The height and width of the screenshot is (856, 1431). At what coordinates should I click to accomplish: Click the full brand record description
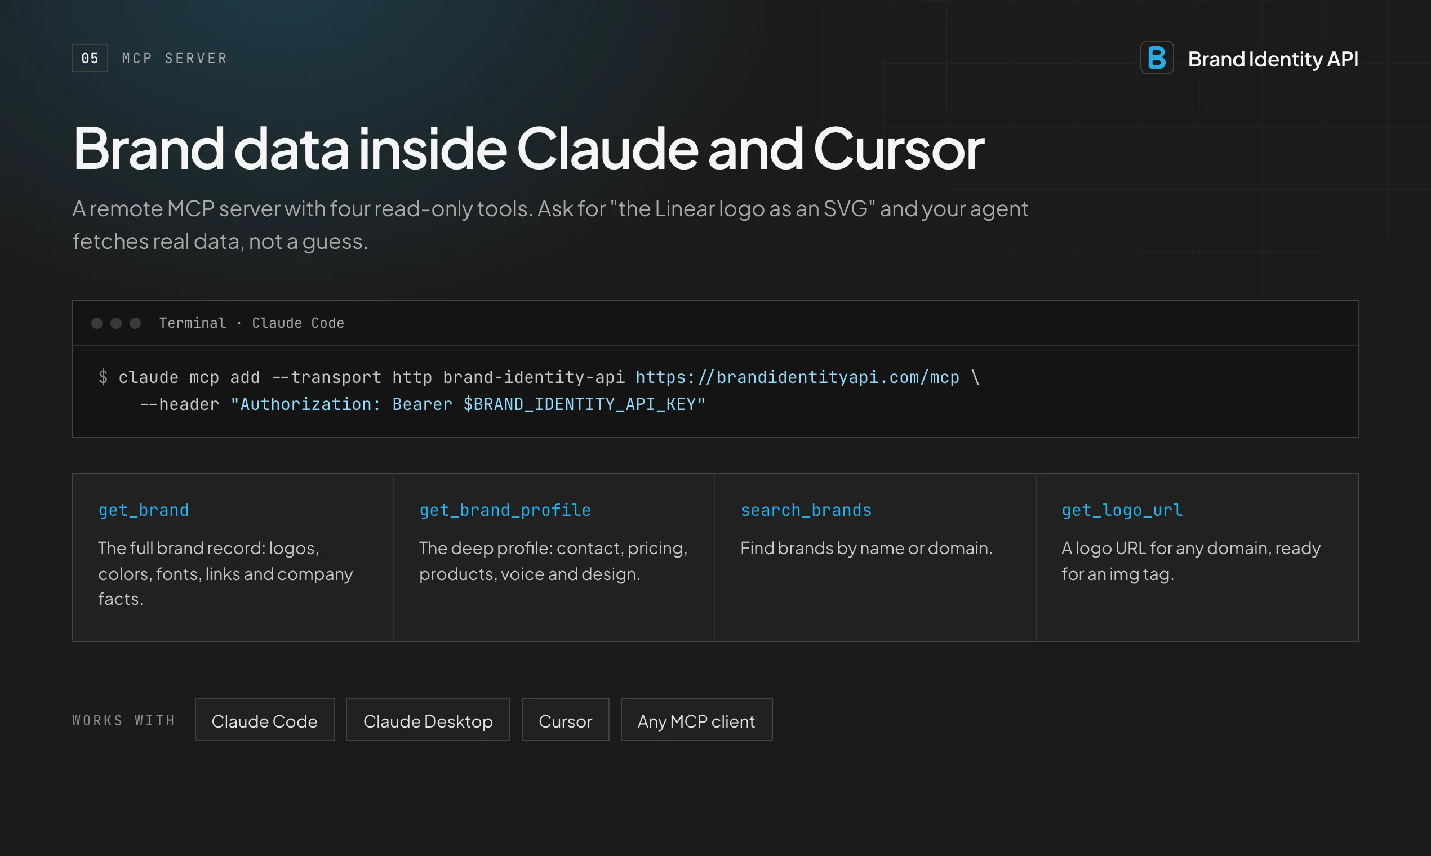(225, 573)
